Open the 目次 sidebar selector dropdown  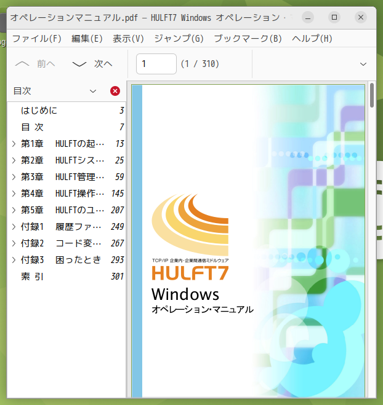tap(55, 91)
